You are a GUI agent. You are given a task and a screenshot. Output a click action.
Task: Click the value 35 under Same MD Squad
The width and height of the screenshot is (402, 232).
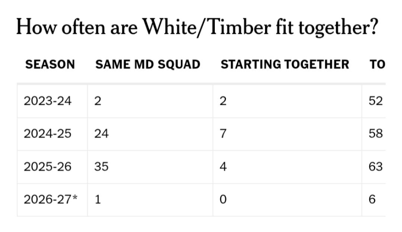[101, 167]
